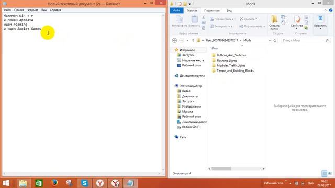Open the Файл menu in Notepad
This screenshot has width=335, height=188.
click(x=7, y=10)
